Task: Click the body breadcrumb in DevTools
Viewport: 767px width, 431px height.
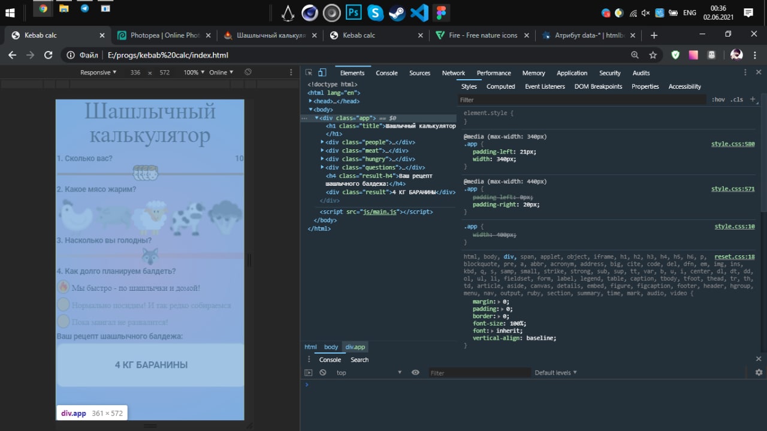Action: point(331,347)
